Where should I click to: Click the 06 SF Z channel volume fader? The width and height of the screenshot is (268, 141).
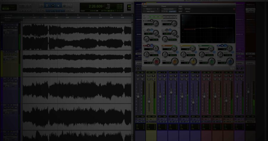[193, 102]
